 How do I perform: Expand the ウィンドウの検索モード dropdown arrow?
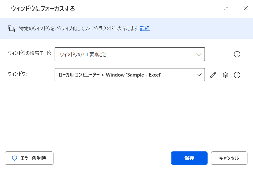coord(199,54)
